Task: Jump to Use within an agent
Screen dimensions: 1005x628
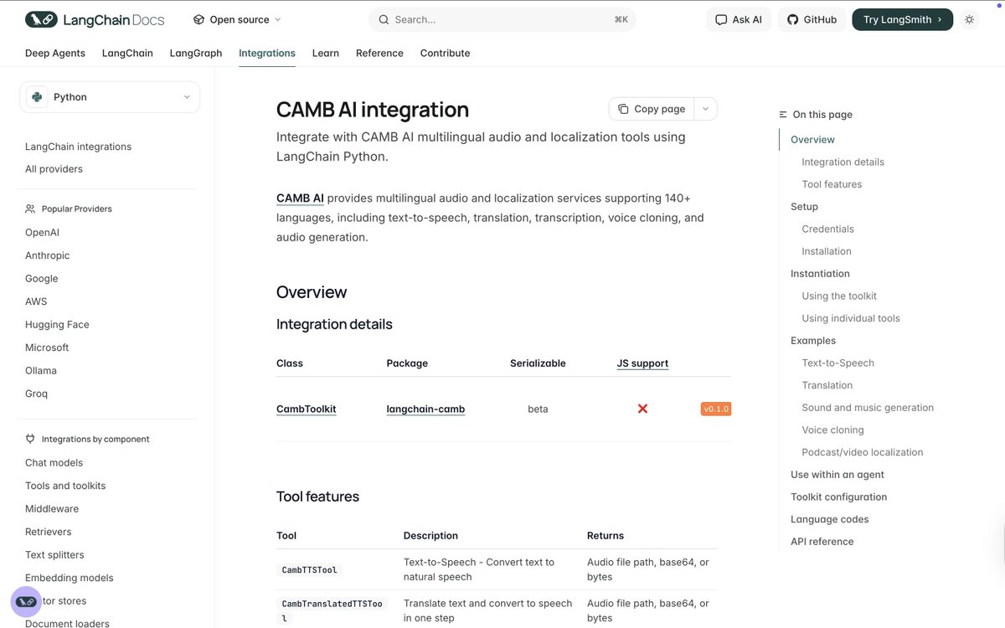Action: click(837, 475)
